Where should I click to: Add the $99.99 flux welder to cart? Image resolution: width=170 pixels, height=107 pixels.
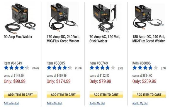(x=21, y=95)
